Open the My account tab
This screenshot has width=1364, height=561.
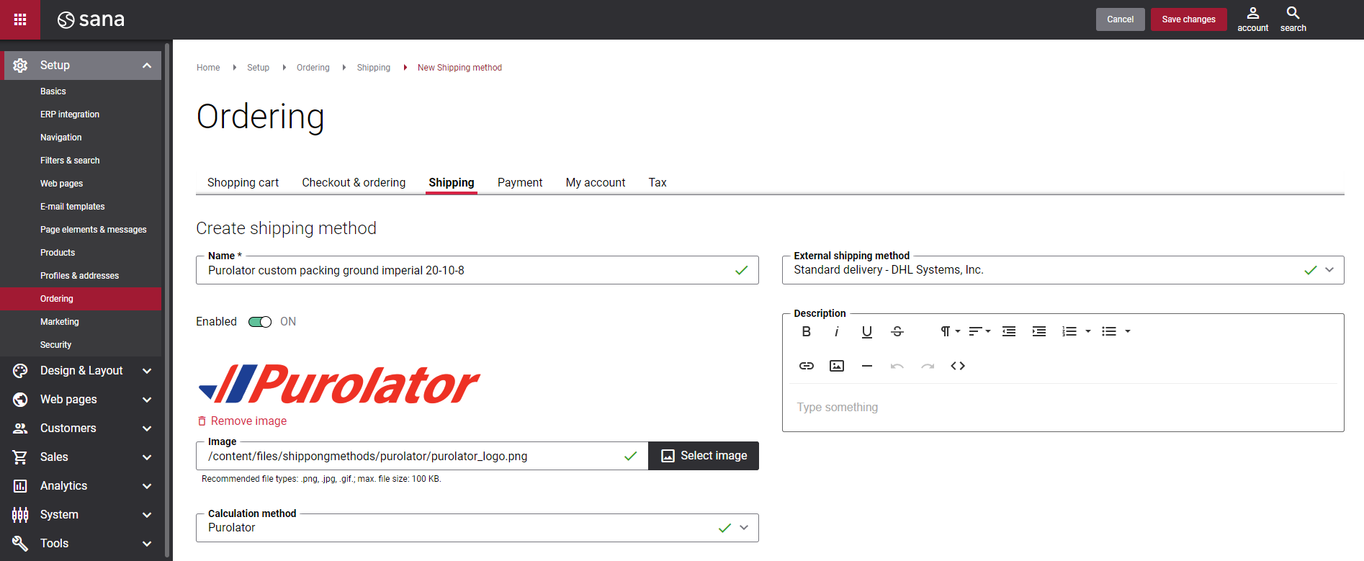596,183
